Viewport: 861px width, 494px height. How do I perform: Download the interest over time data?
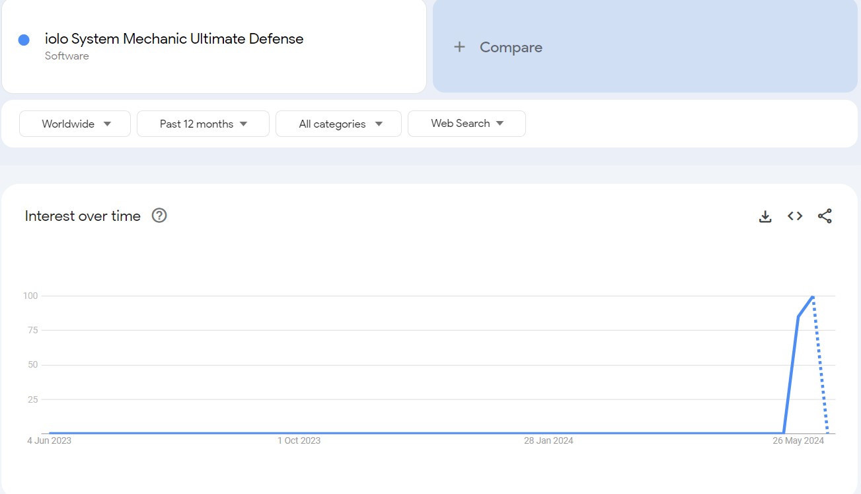tap(765, 216)
